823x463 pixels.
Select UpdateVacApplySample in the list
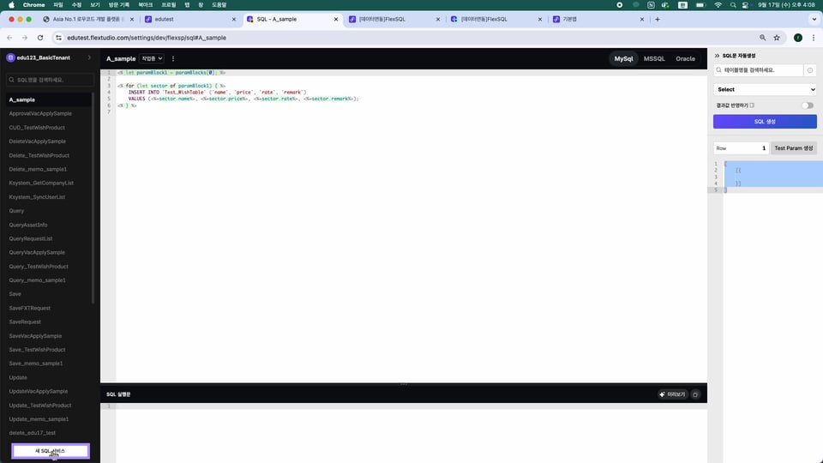coord(39,391)
